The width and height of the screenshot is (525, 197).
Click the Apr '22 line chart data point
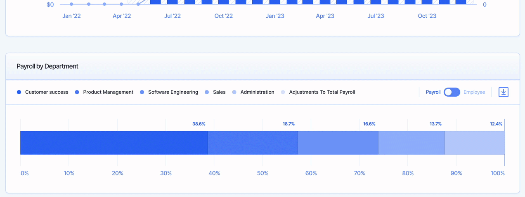(121, 4)
